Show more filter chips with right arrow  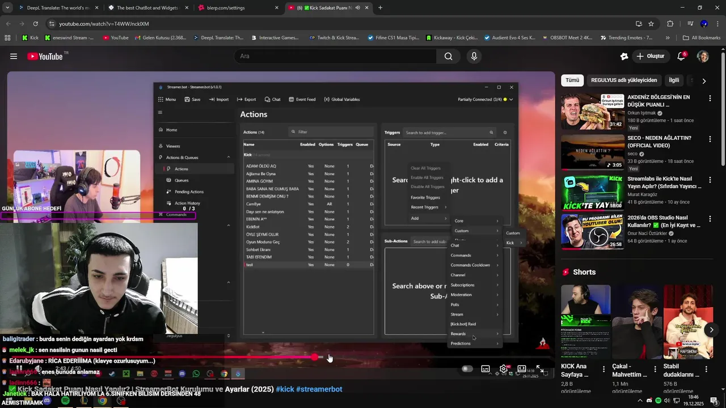[x=704, y=81]
